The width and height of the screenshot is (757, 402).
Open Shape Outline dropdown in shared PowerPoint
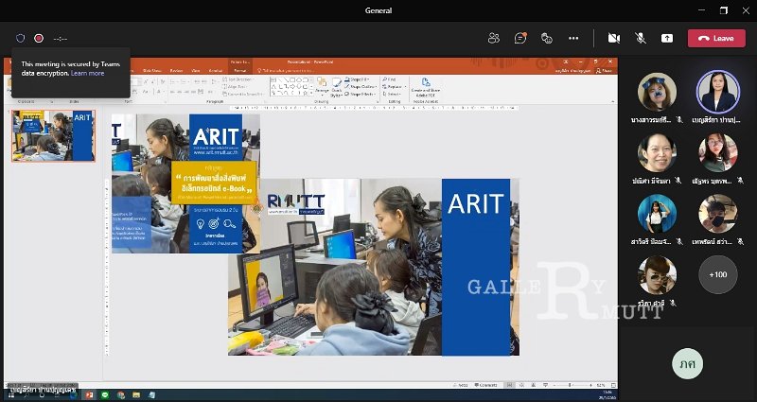(x=361, y=86)
